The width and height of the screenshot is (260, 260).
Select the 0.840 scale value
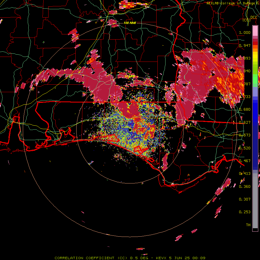click(245, 71)
